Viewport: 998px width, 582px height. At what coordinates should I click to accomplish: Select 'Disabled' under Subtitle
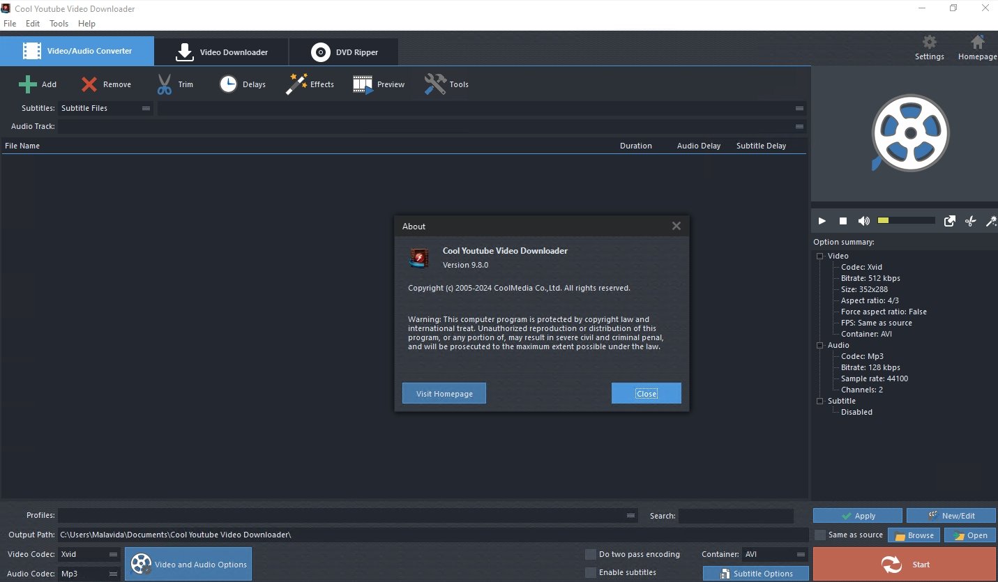pos(856,412)
